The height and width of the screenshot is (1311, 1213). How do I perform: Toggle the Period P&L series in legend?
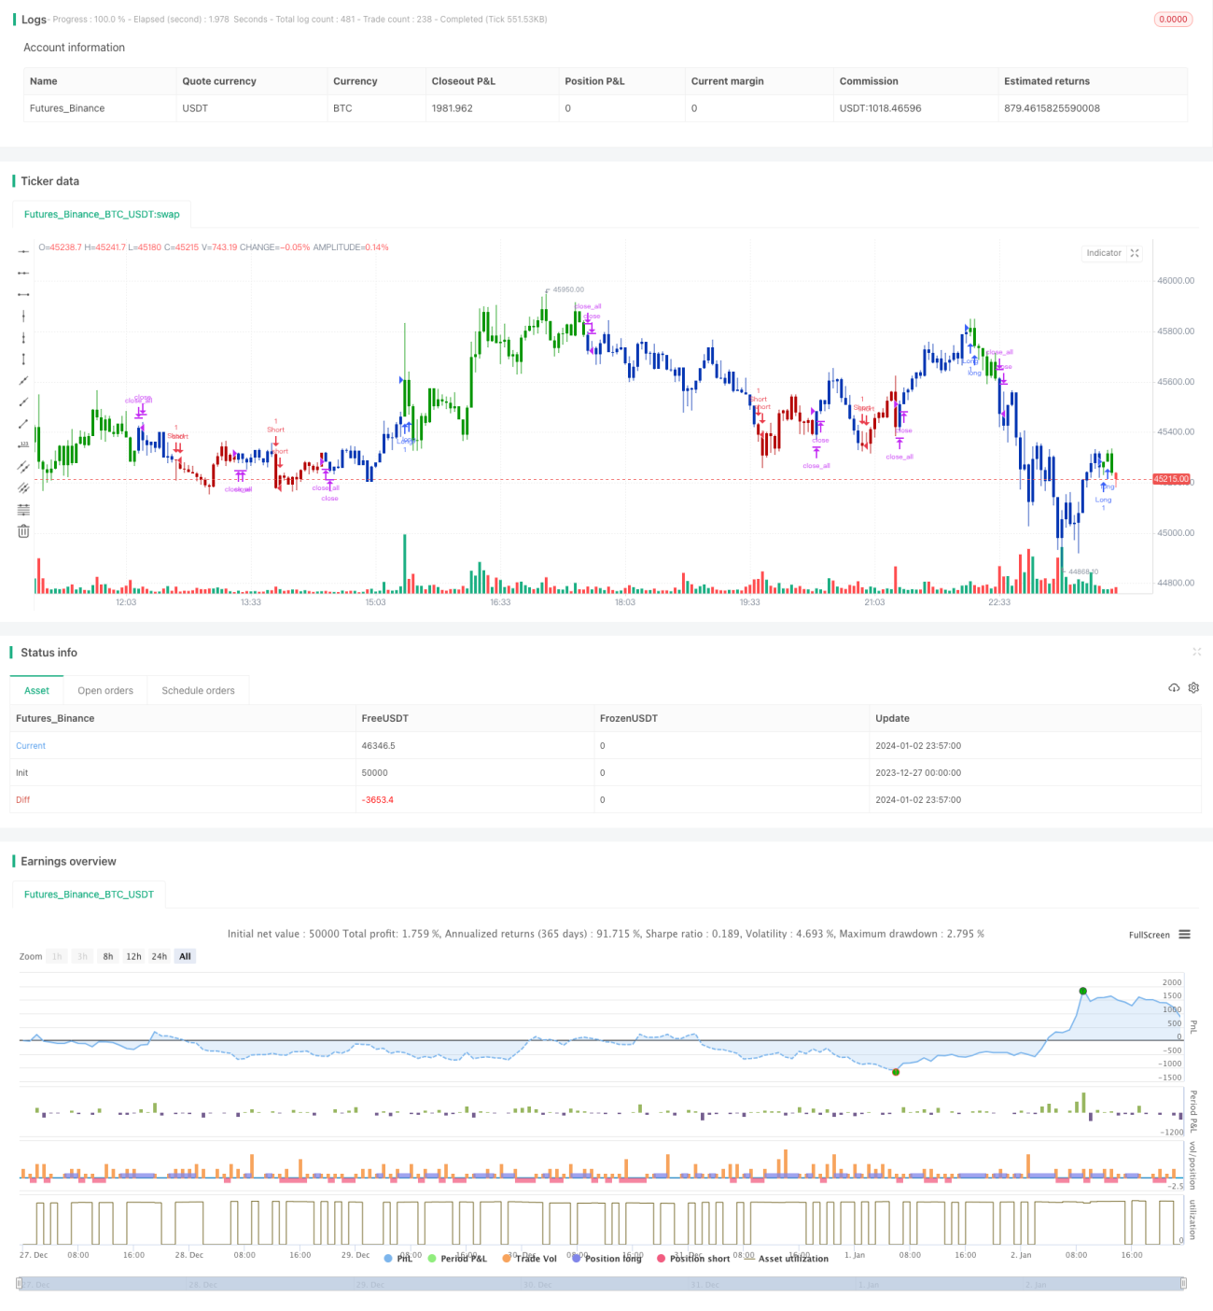[457, 1259]
